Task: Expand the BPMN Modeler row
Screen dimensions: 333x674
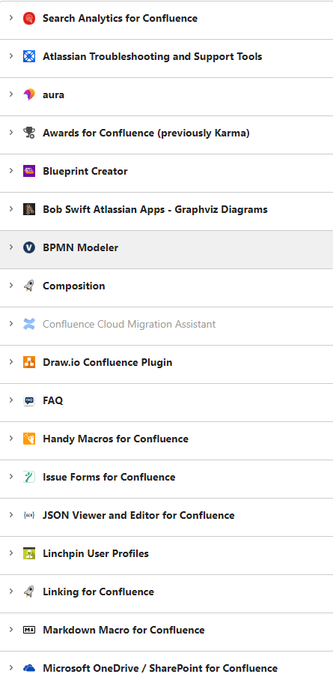Action: pos(11,247)
